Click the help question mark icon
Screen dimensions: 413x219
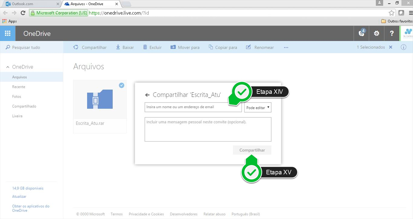click(392, 33)
